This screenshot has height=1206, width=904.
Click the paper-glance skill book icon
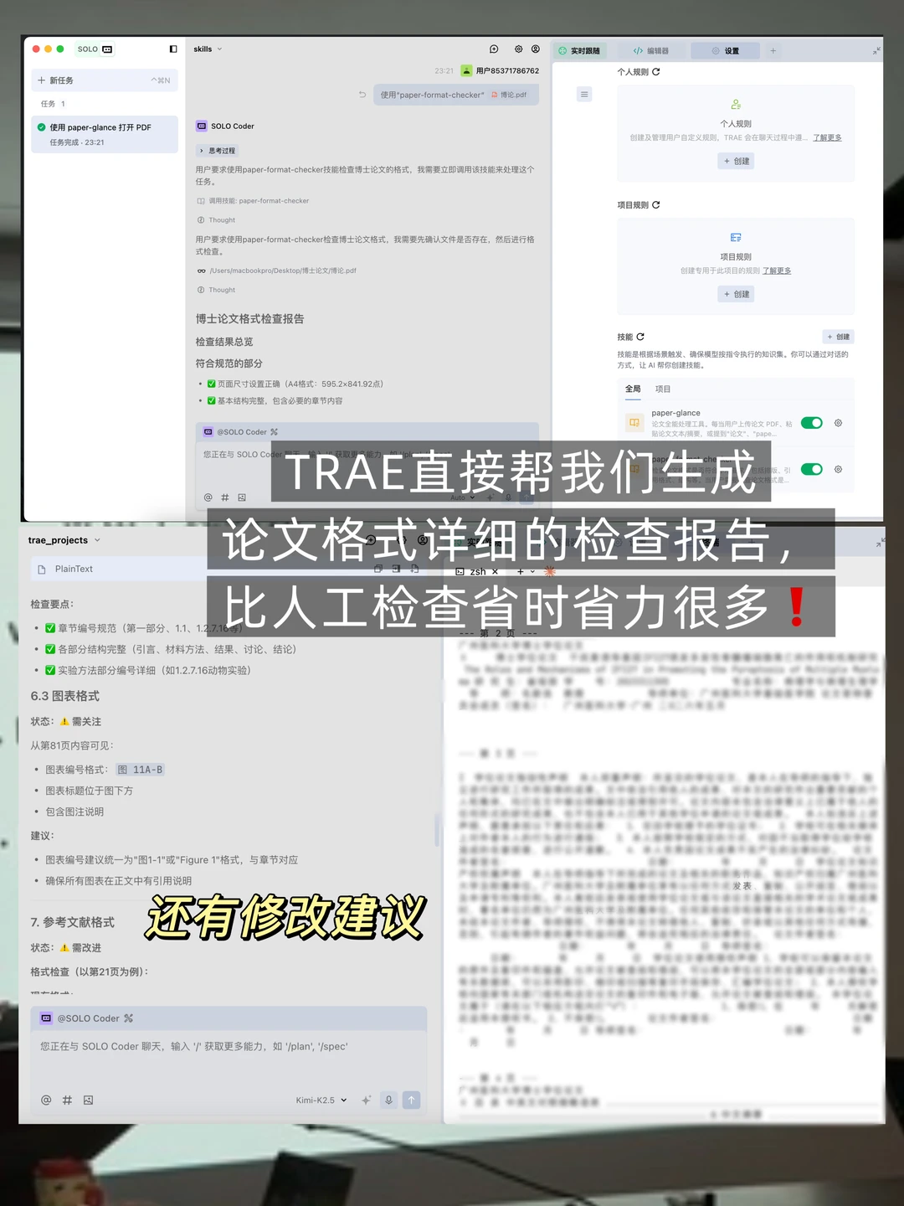click(634, 423)
